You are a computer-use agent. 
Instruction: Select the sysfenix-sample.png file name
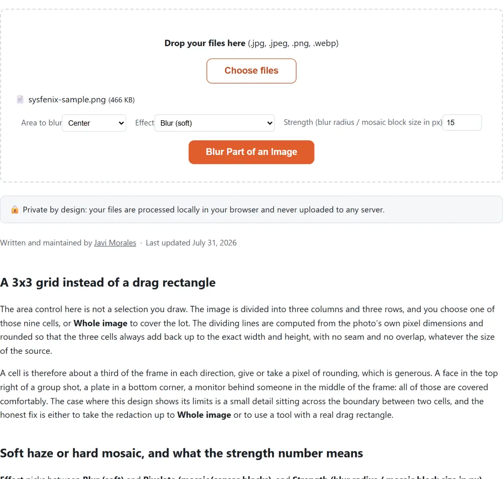click(x=67, y=100)
